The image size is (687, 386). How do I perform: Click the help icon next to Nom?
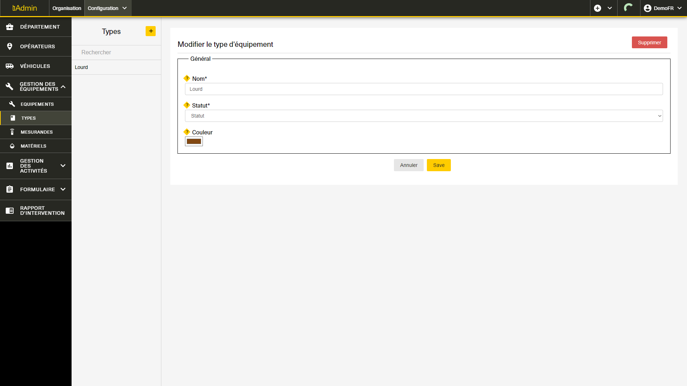coord(187,78)
